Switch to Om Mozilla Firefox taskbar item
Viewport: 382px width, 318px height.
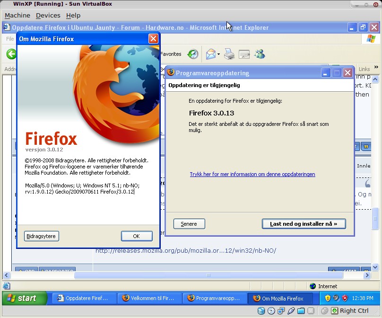click(x=280, y=298)
